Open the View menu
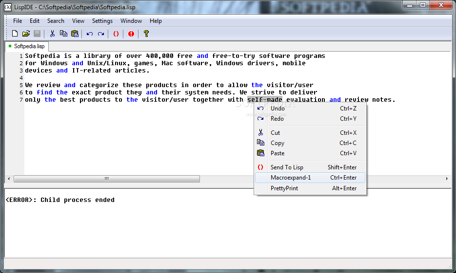 click(x=78, y=21)
